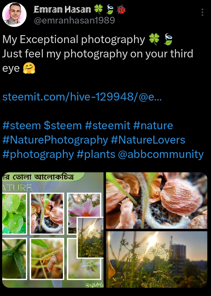The image size is (211, 296).
Task: Open the #NaturePhotography hashtag
Action: [x=55, y=140]
